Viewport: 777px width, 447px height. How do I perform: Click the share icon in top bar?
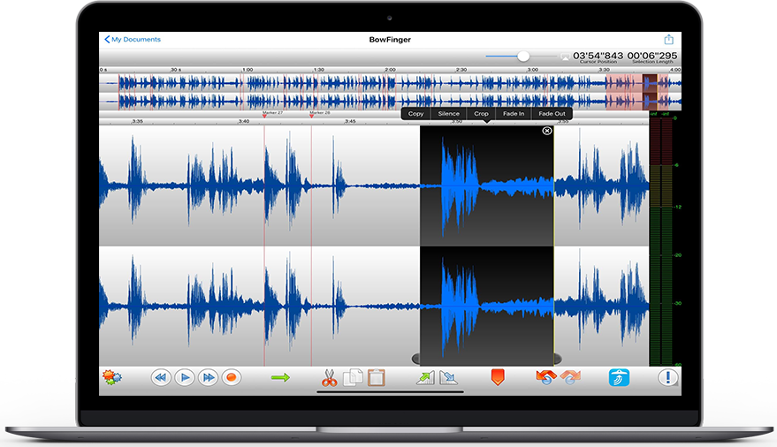click(669, 40)
